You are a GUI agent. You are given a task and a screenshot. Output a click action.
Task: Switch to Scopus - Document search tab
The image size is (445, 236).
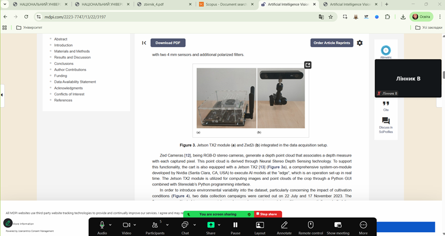click(226, 4)
